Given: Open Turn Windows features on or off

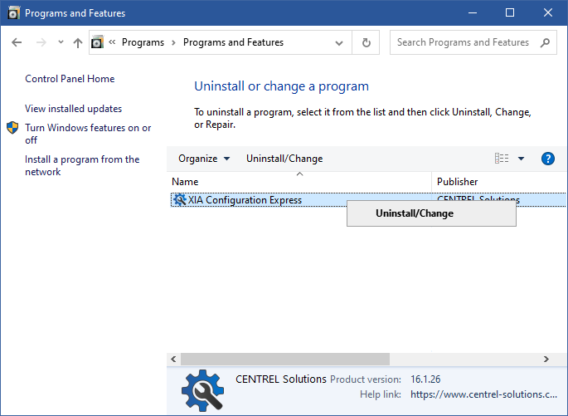Looking at the screenshot, I should (88, 134).
